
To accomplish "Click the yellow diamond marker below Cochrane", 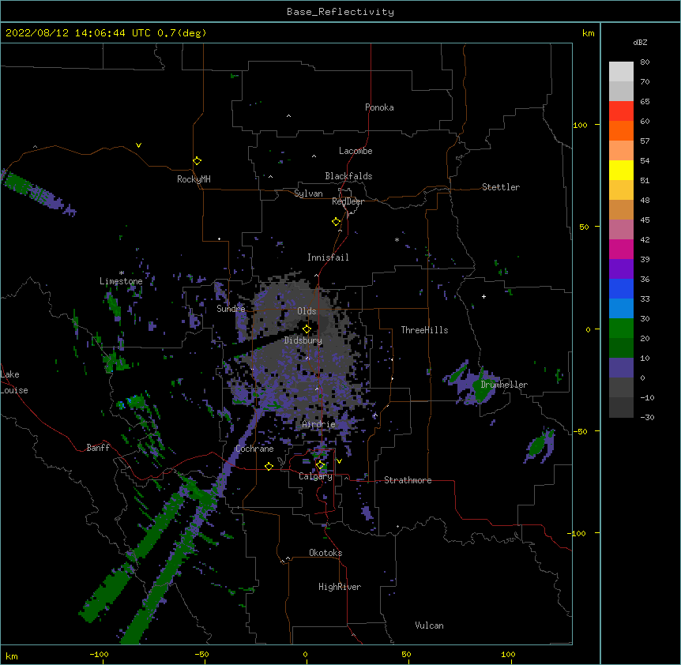I will [269, 466].
